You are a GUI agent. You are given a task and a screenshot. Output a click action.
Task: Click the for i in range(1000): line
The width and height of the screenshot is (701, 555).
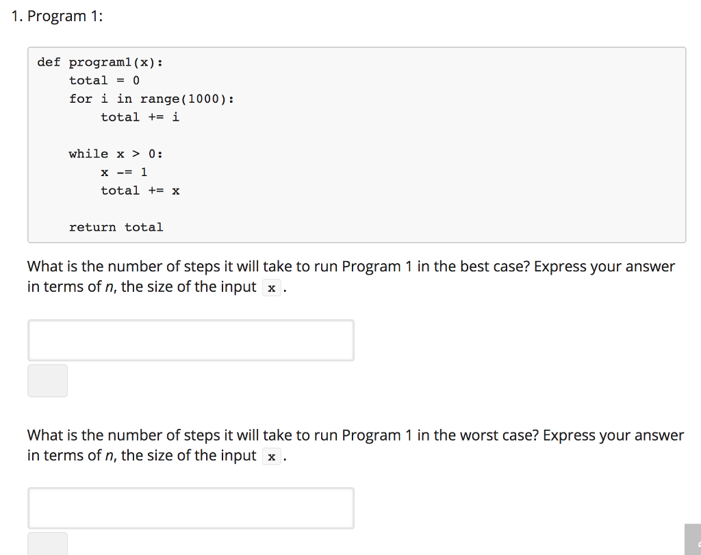[152, 99]
